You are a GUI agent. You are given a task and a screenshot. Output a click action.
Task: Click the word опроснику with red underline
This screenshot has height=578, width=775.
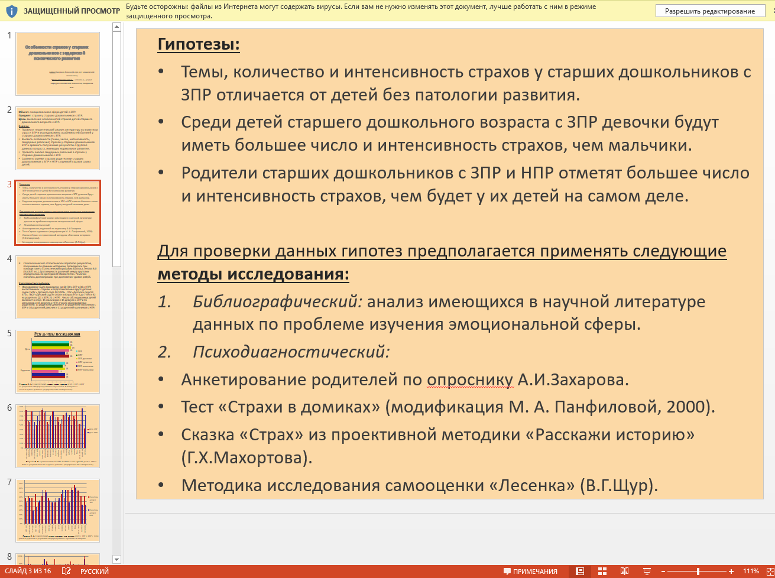(x=470, y=380)
